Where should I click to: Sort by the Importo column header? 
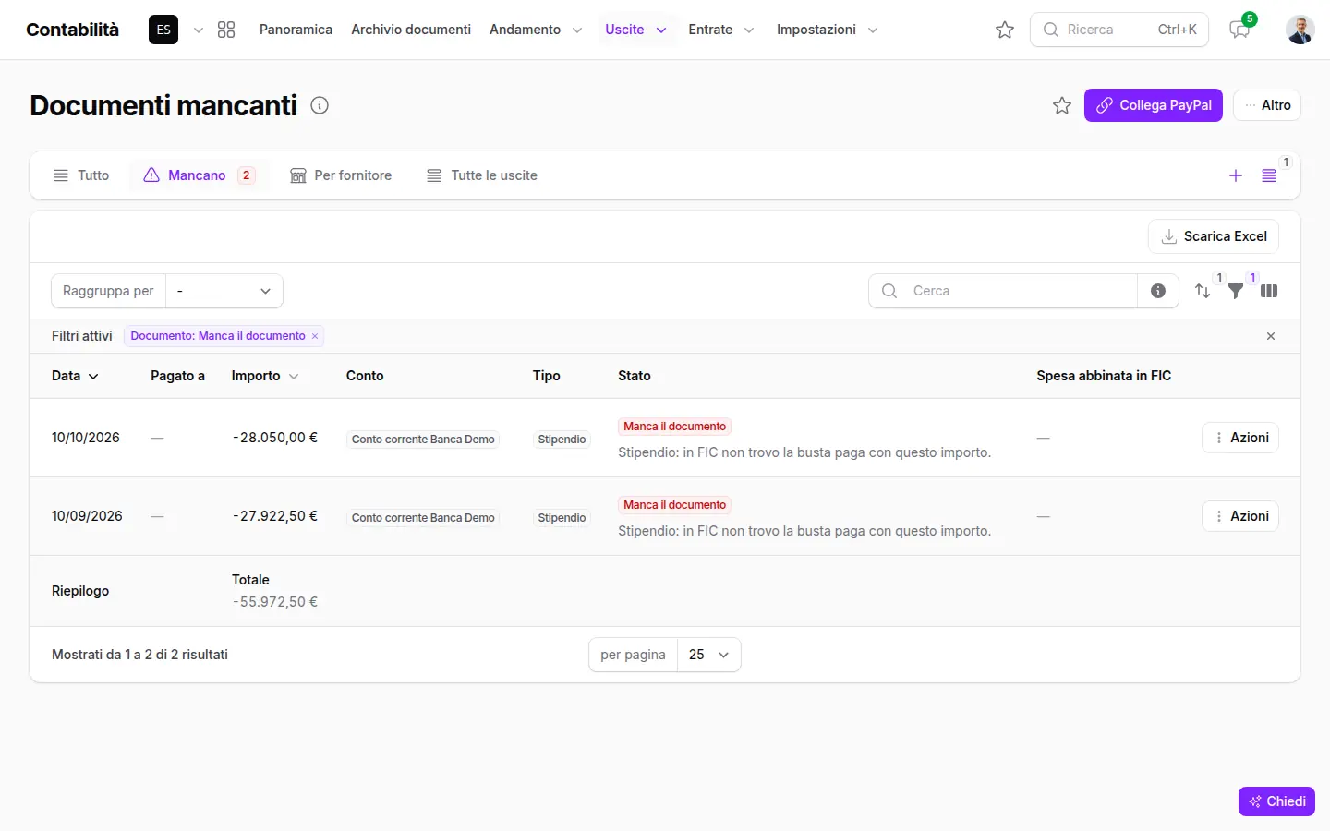coord(265,376)
